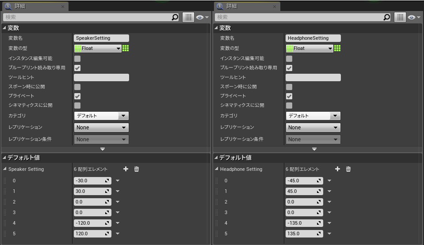This screenshot has width=424, height=245.
Task: Open element options arrow for Speaker Setting index 1
Action: pyautogui.click(x=118, y=191)
